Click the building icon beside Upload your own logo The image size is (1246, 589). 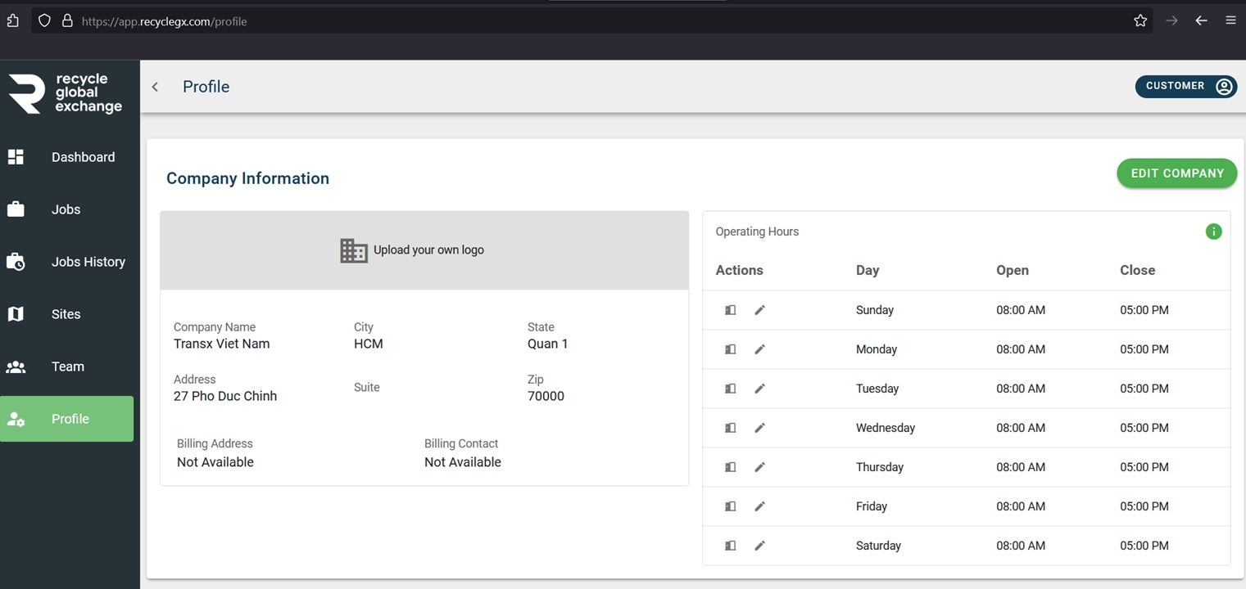point(354,250)
